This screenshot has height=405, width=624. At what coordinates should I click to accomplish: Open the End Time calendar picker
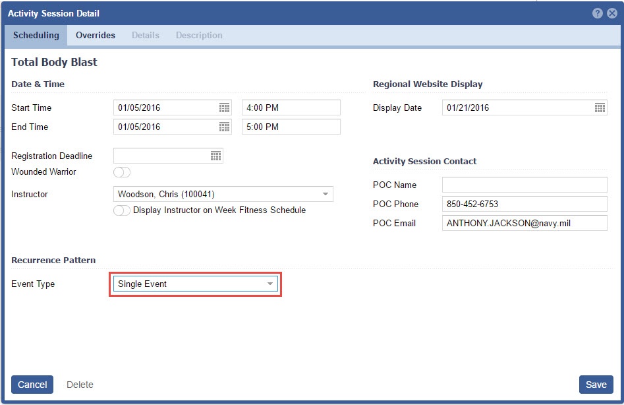tap(224, 127)
